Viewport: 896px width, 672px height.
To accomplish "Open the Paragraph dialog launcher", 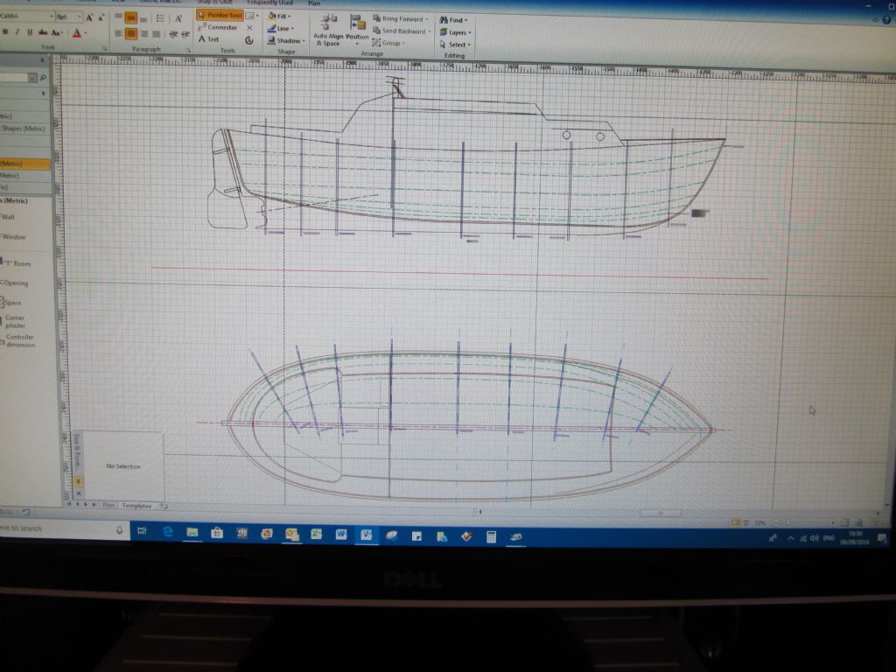I will point(188,51).
